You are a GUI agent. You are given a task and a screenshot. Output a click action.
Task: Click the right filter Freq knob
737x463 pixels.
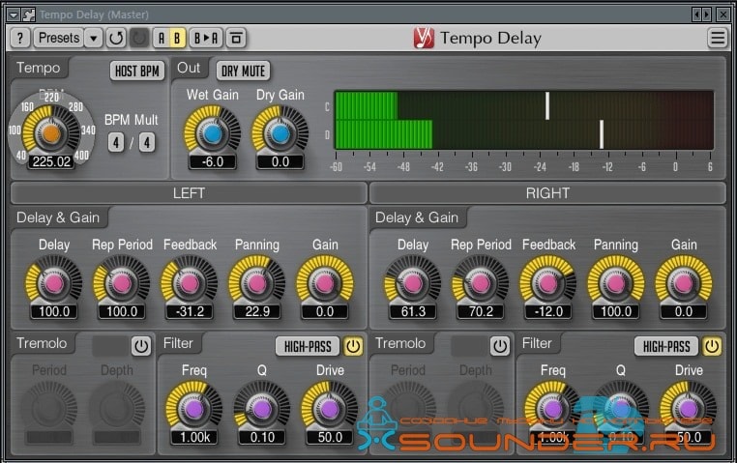pyautogui.click(x=553, y=409)
